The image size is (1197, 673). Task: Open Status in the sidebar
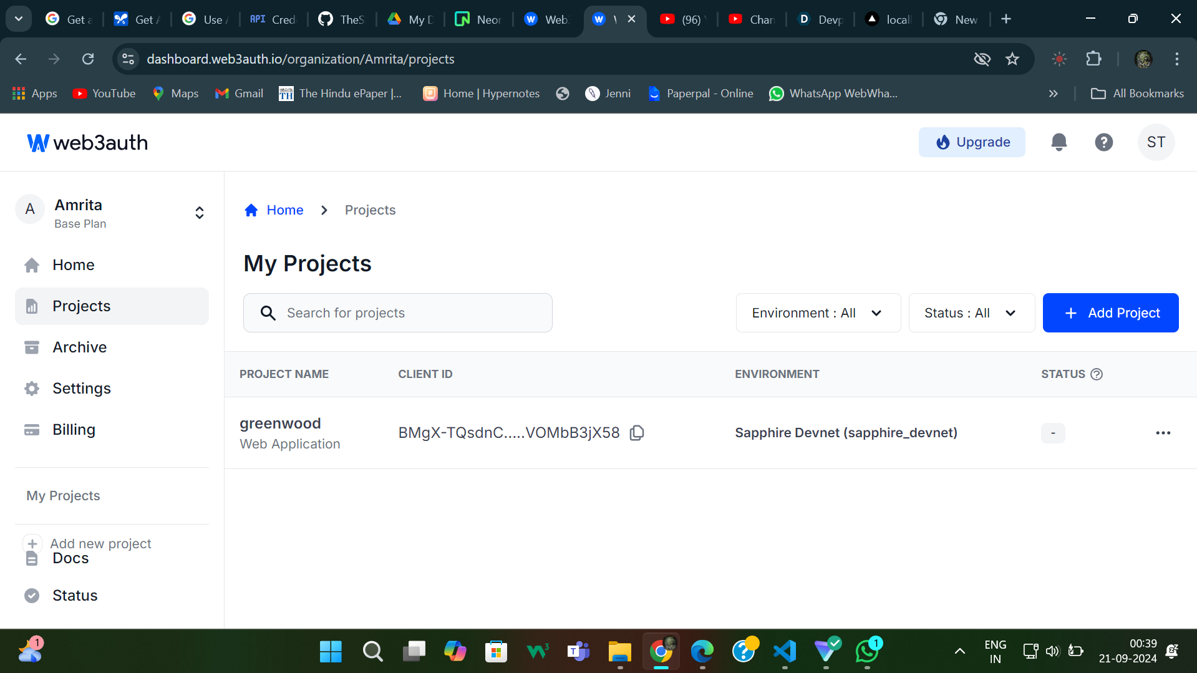coord(112,596)
